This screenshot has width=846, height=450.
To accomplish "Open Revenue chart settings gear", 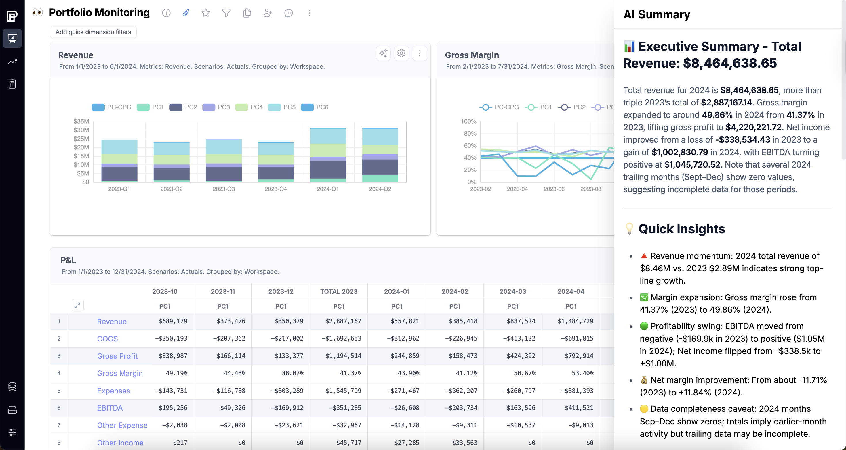I will 401,53.
